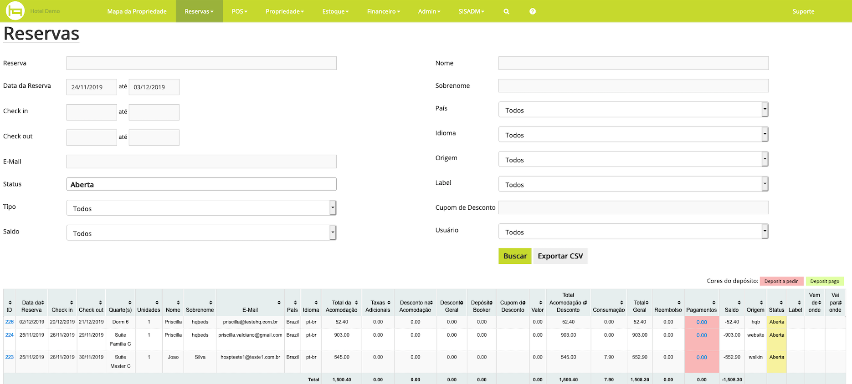
Task: Open reservation ID 223
Action: tap(10, 357)
